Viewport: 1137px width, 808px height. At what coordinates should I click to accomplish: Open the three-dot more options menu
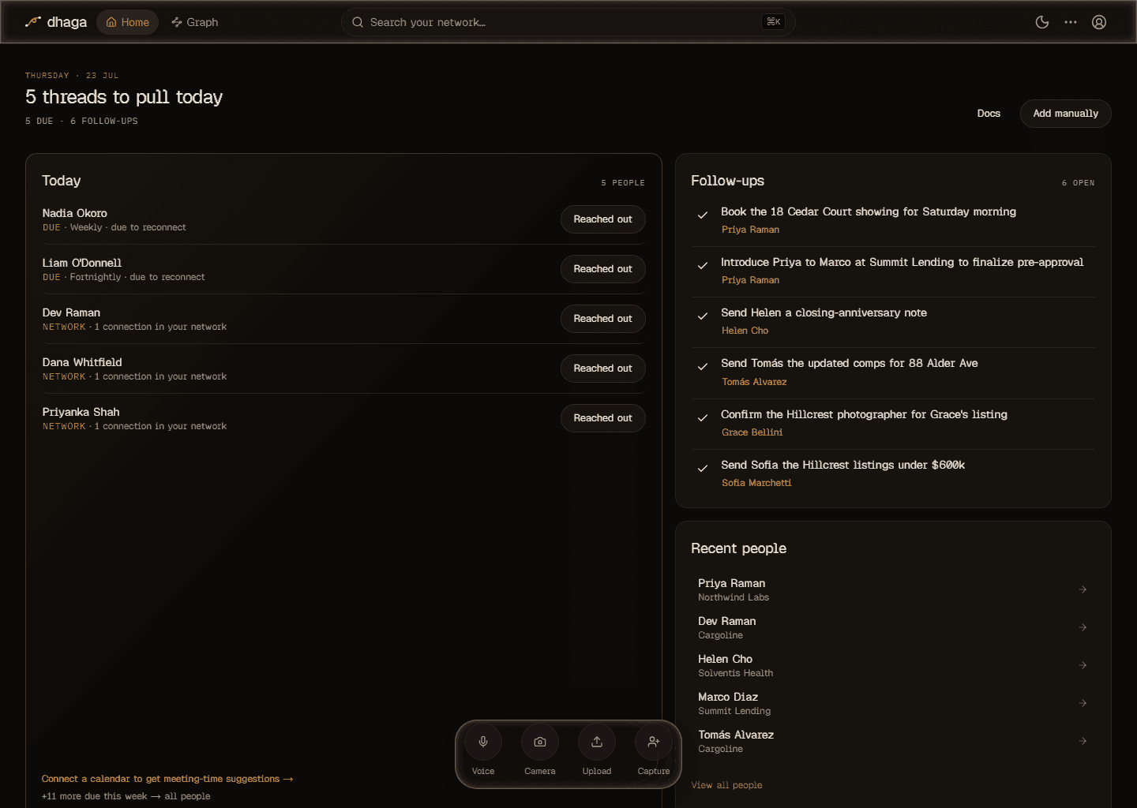point(1071,22)
